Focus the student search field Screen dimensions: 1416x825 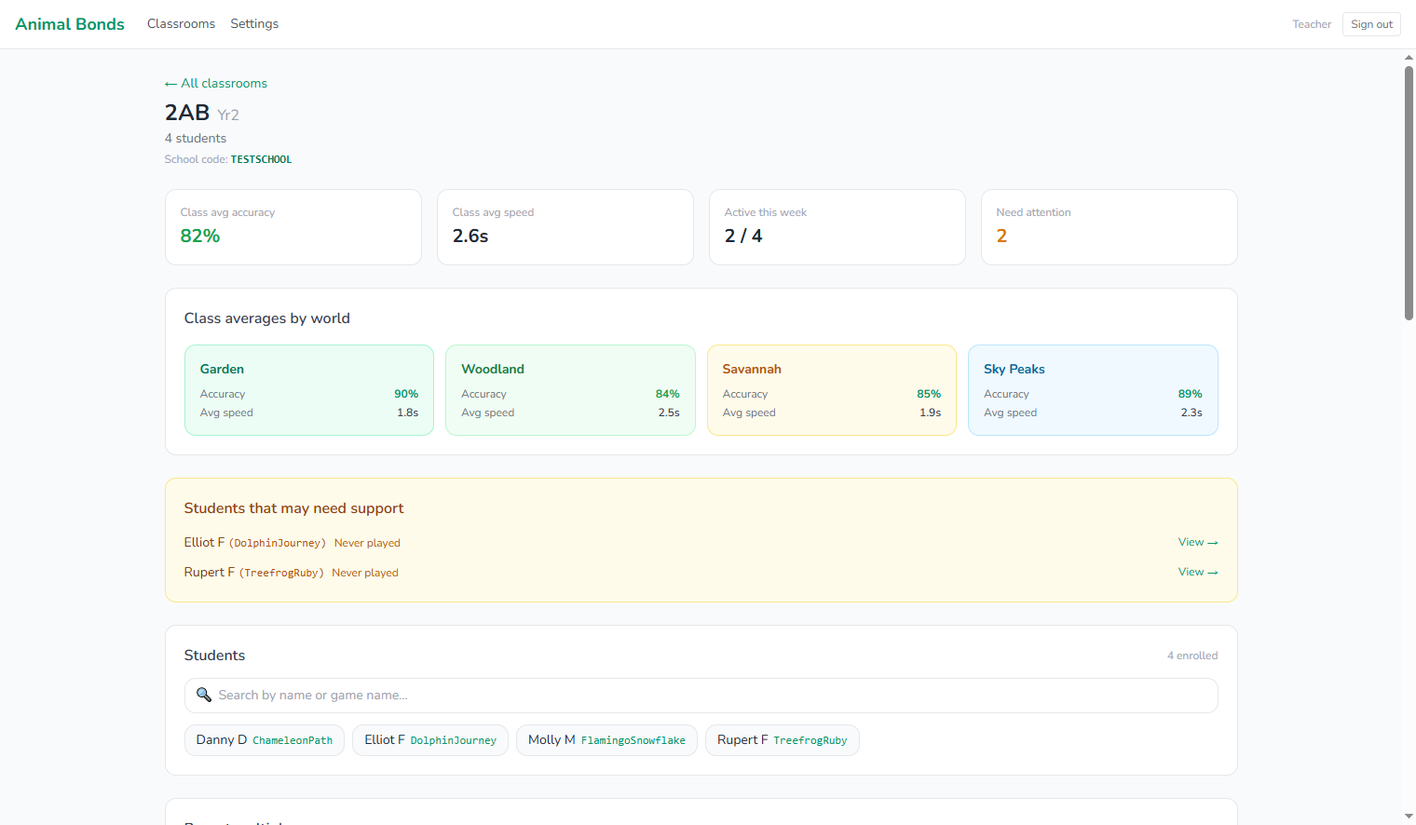pyautogui.click(x=701, y=696)
